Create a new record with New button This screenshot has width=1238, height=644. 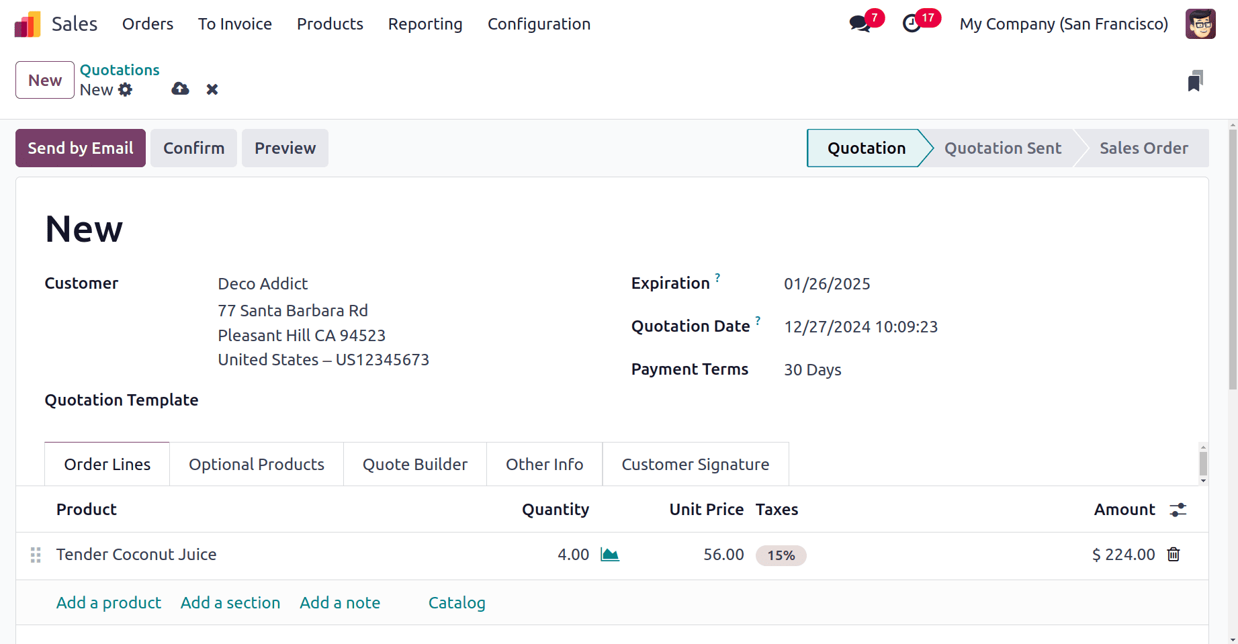(x=45, y=80)
